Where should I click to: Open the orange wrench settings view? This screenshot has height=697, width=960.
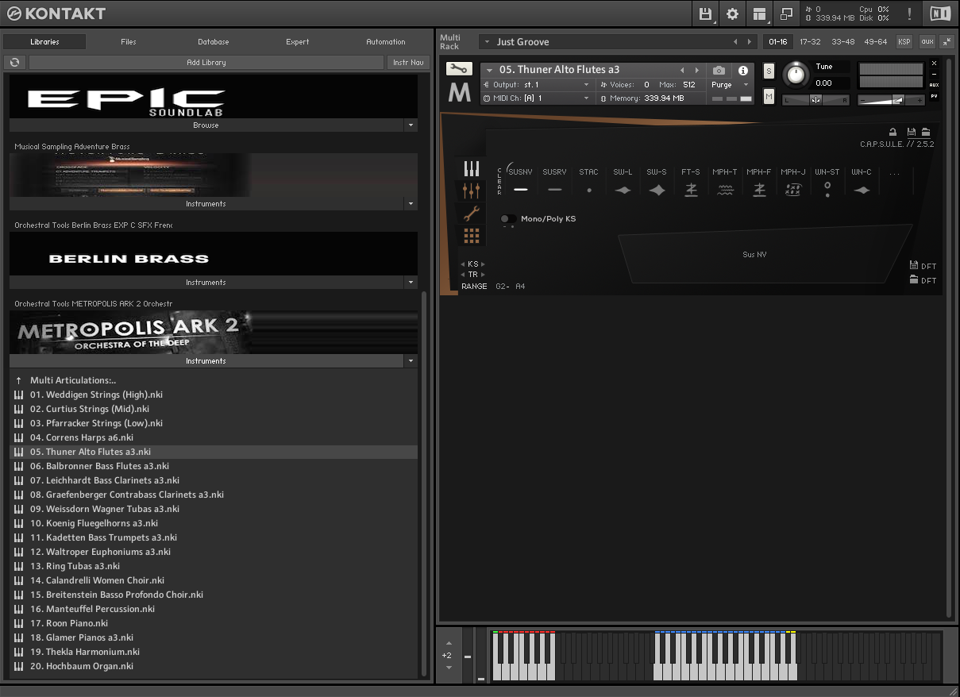(472, 213)
